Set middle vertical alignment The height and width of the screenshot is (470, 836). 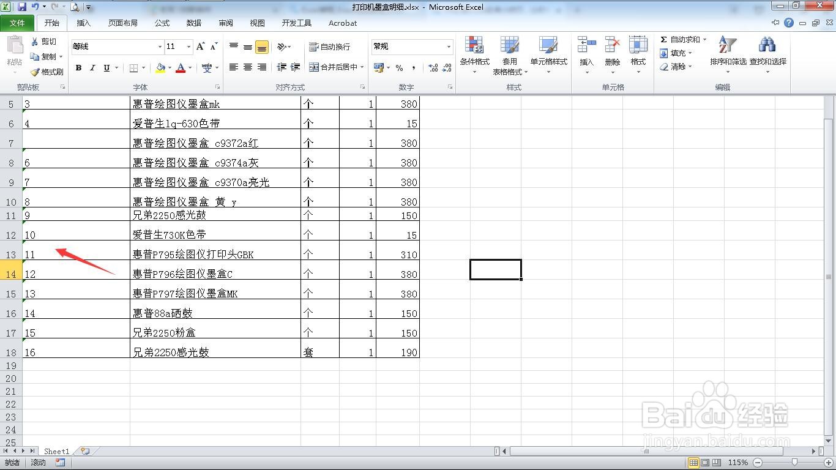coord(248,47)
